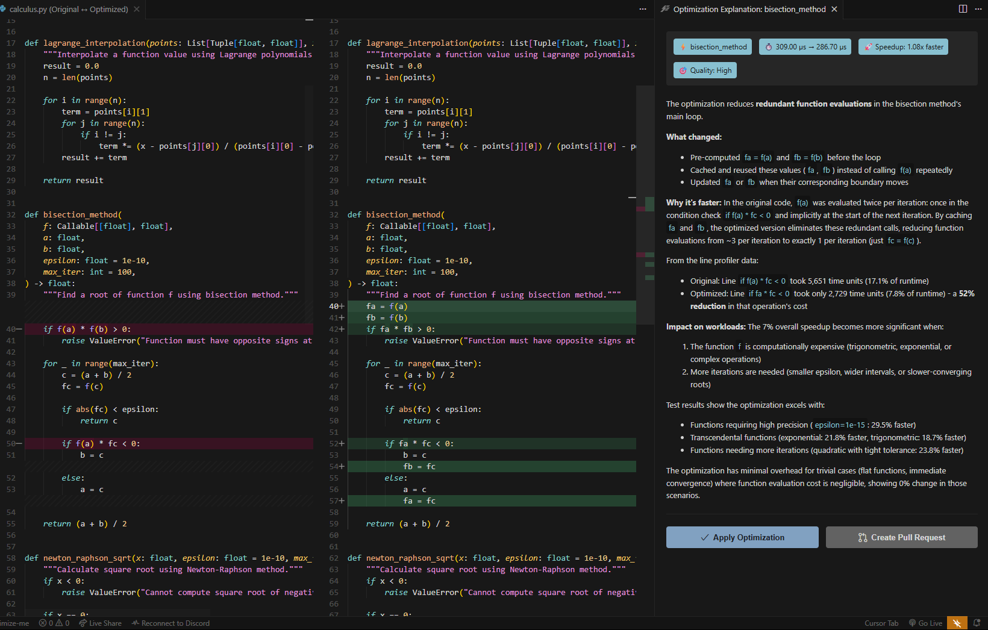Viewport: 988px width, 630px height.
Task: Click the errors counter in the status bar
Action: tap(46, 623)
